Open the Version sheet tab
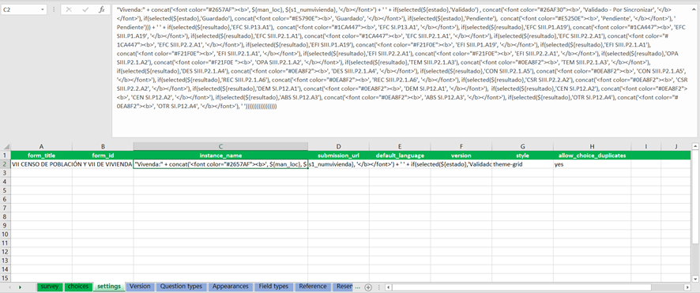700x293 pixels. pyautogui.click(x=140, y=287)
